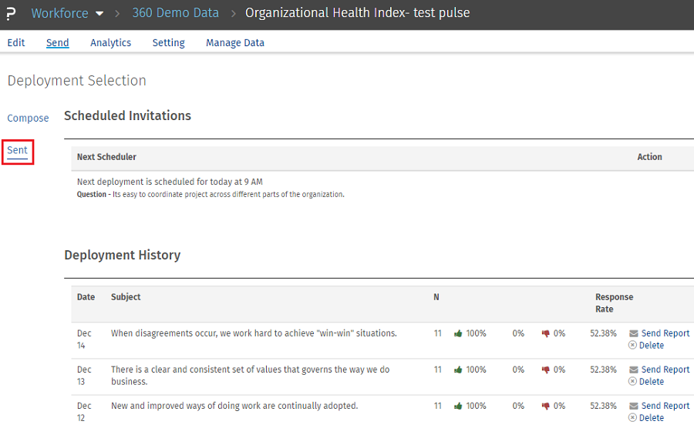Send Report for the Dec 13 deployment
The height and width of the screenshot is (428, 694).
click(665, 369)
